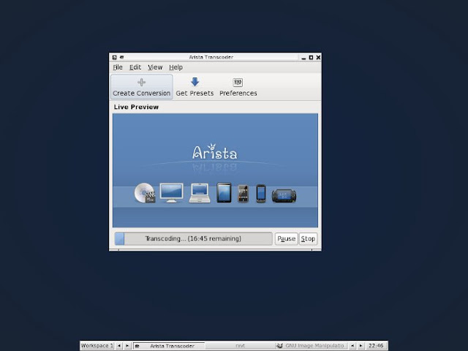Viewport: 468px width, 351px height.
Task: Click the PSP handheld icon in preview
Action: pyautogui.click(x=284, y=196)
